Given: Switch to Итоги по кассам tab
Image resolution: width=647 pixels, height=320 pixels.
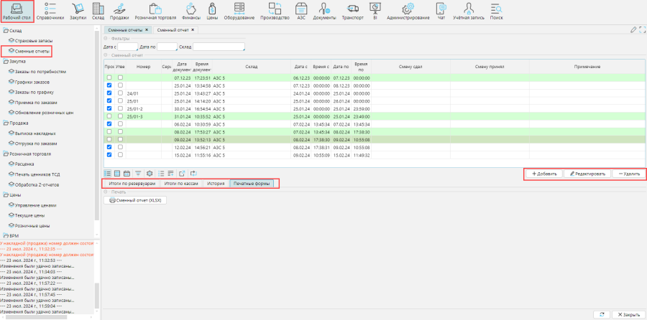Looking at the screenshot, I should coord(180,184).
